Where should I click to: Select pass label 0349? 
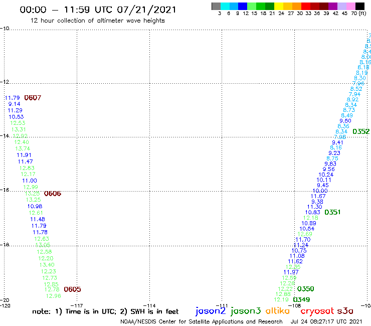pyautogui.click(x=301, y=299)
